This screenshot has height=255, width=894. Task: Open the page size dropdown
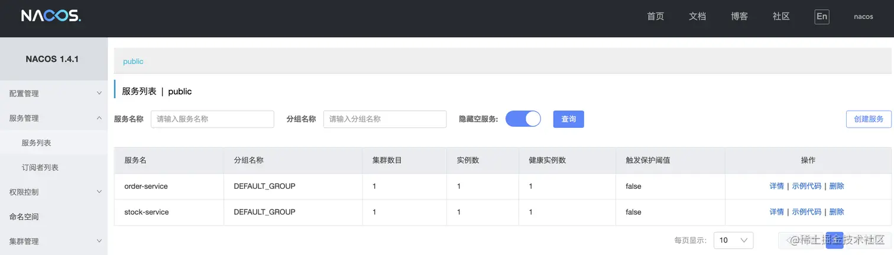click(733, 240)
